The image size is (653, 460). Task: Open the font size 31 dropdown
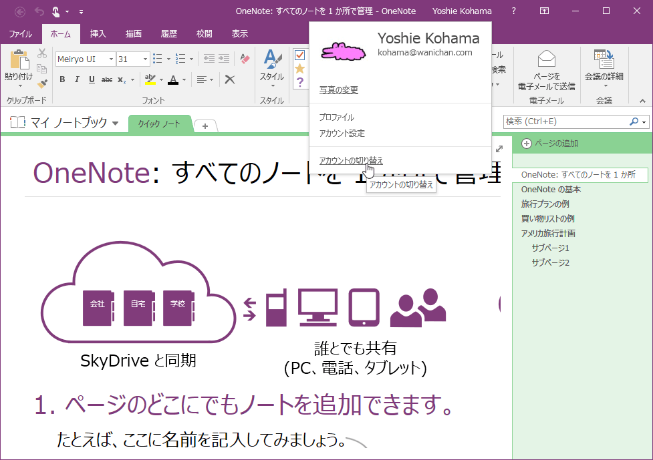(x=145, y=59)
